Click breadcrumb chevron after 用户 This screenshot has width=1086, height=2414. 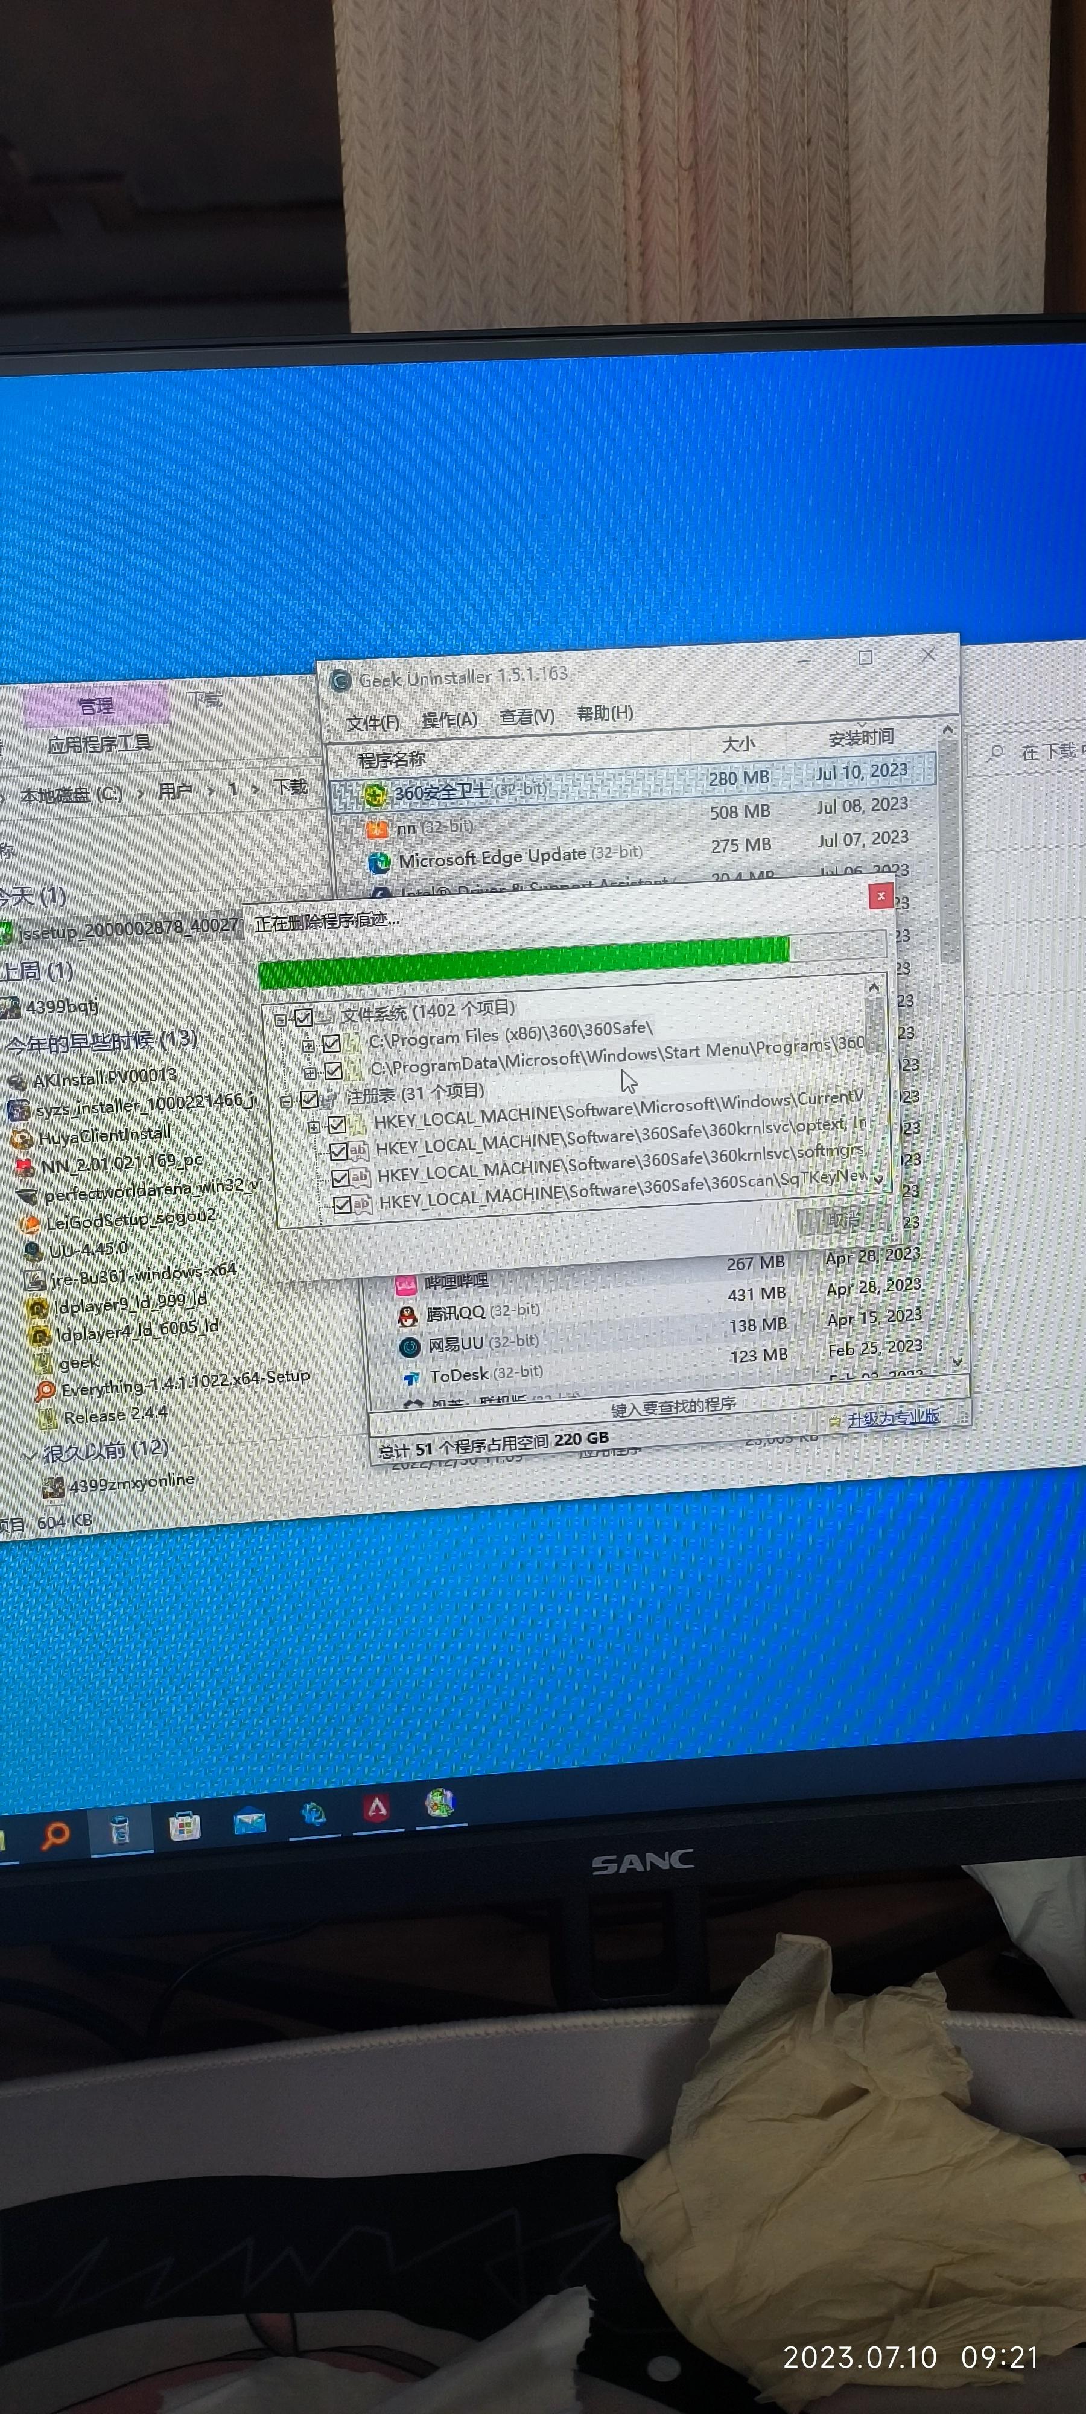(x=210, y=791)
